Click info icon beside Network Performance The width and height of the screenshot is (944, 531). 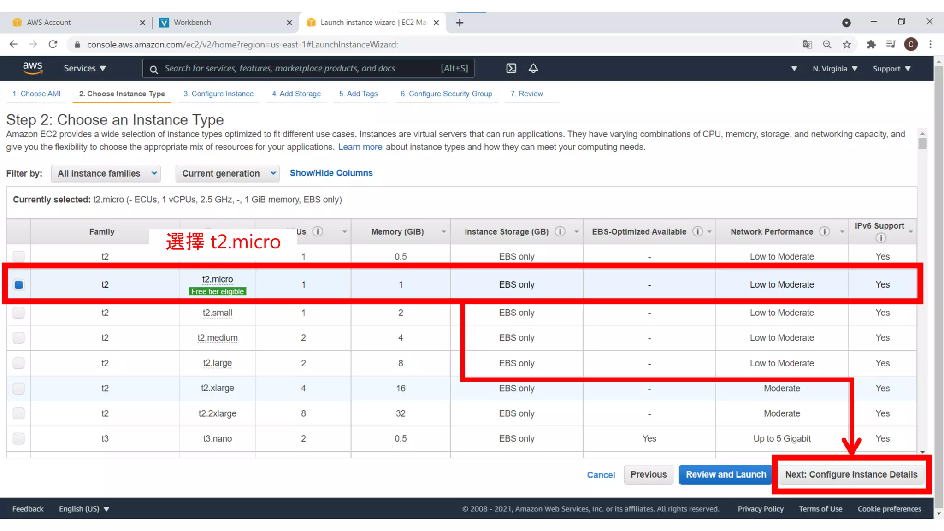point(824,231)
